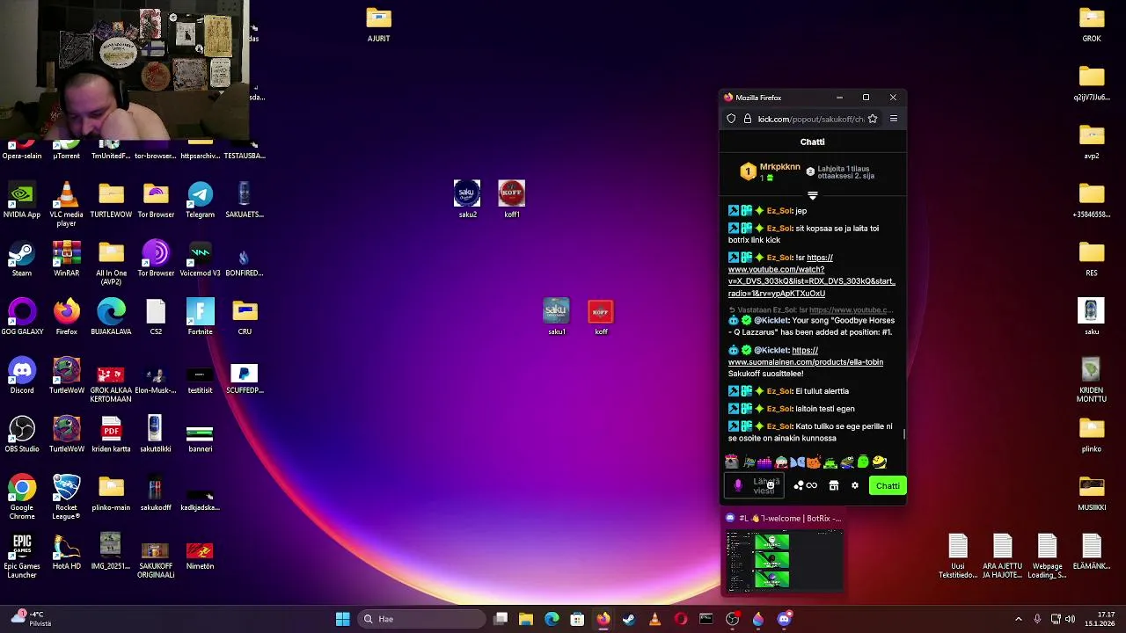Open the Windows Start button
This screenshot has width=1126, height=633.
(x=342, y=619)
